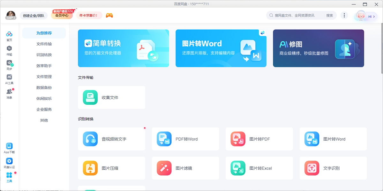Click the user avatar picture
The height and width of the screenshot is (191, 383).
click(x=11, y=15)
